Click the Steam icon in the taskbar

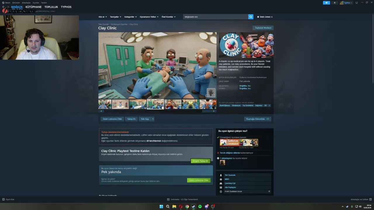[193, 206]
